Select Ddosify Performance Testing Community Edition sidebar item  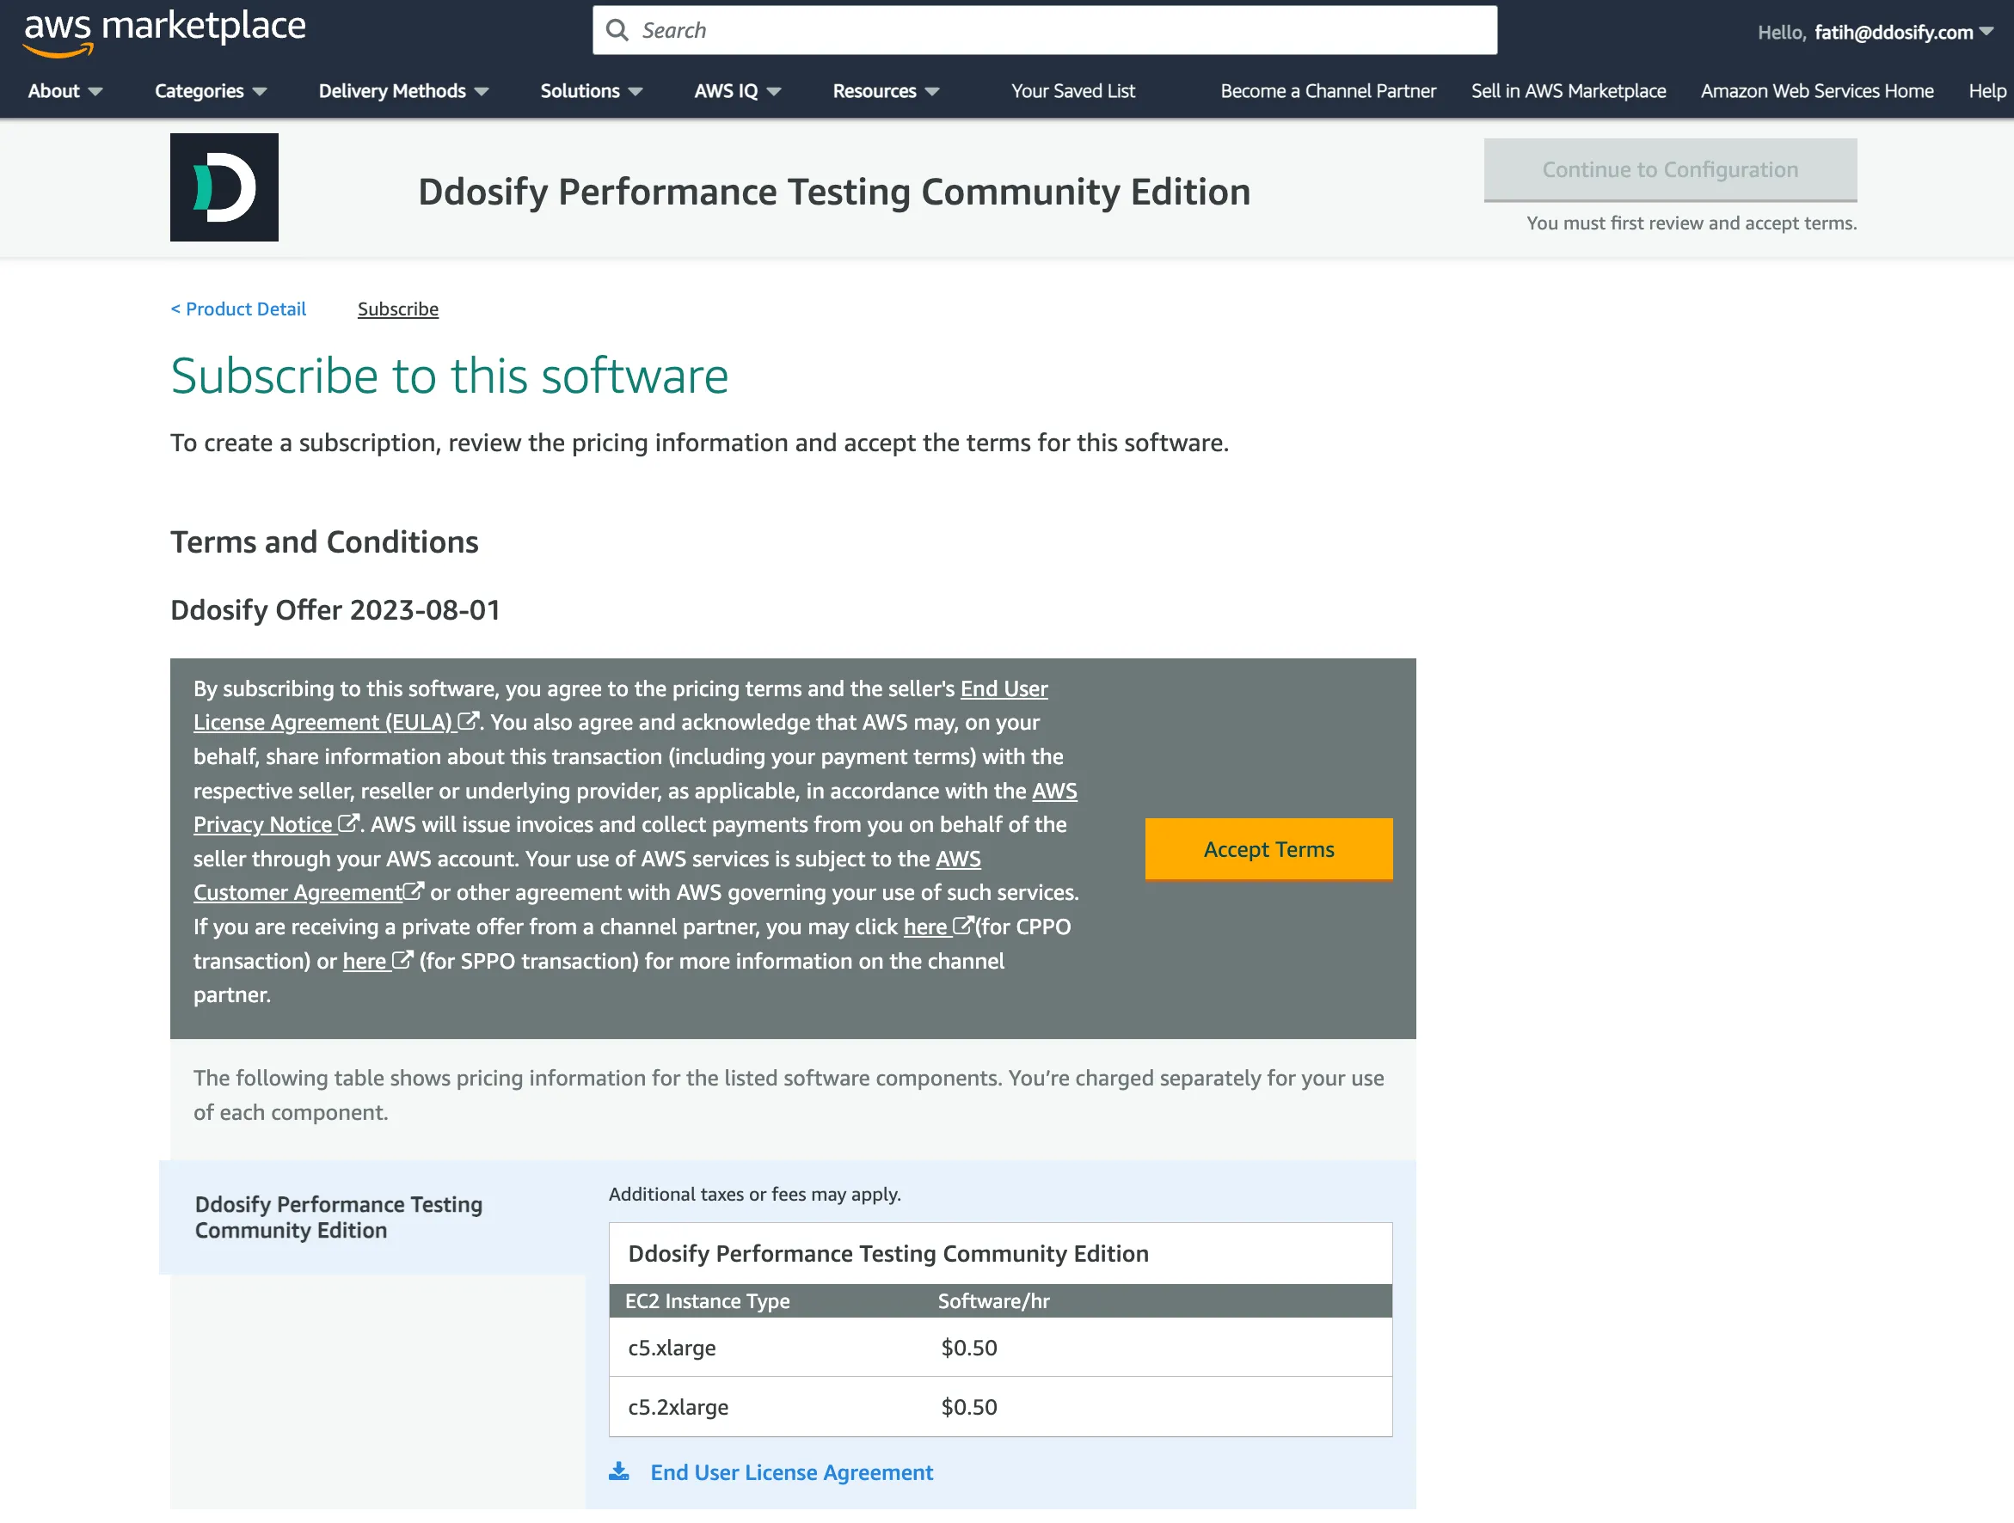(x=372, y=1217)
